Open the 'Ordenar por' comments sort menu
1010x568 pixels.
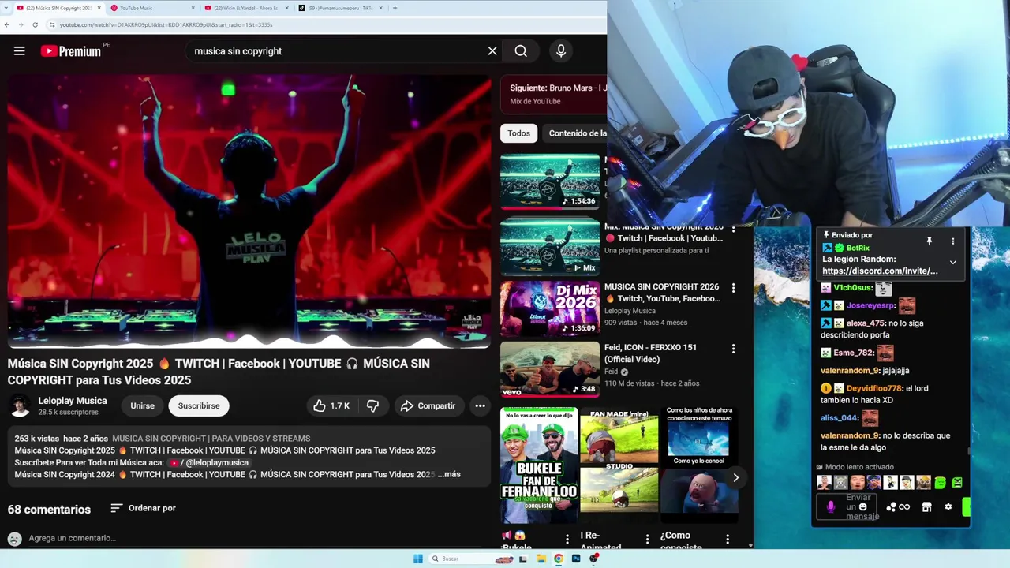pos(143,508)
